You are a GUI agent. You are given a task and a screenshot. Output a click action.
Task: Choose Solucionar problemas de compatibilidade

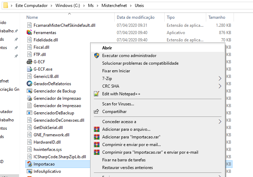click(158, 63)
